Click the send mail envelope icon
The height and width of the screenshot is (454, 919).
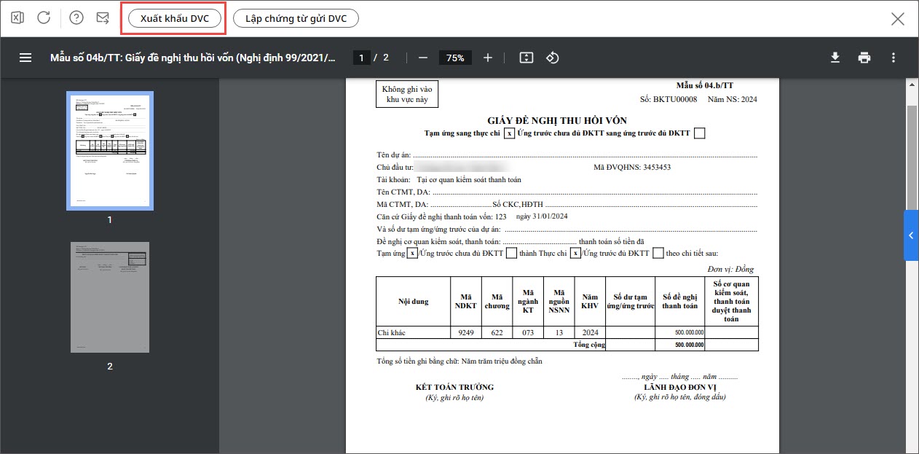click(103, 18)
